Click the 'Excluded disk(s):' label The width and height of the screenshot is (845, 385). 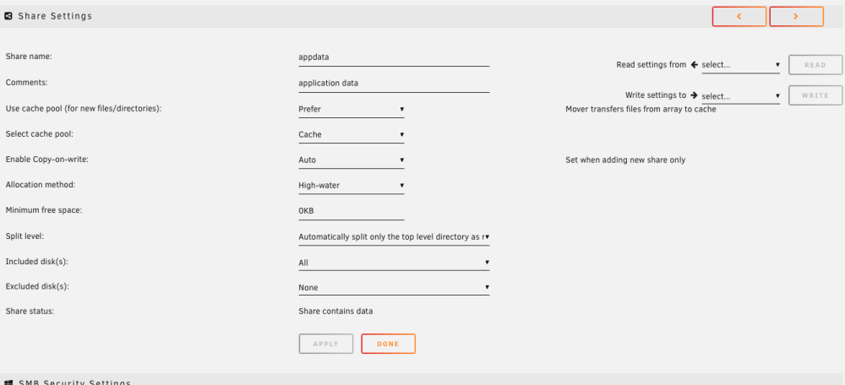click(38, 286)
